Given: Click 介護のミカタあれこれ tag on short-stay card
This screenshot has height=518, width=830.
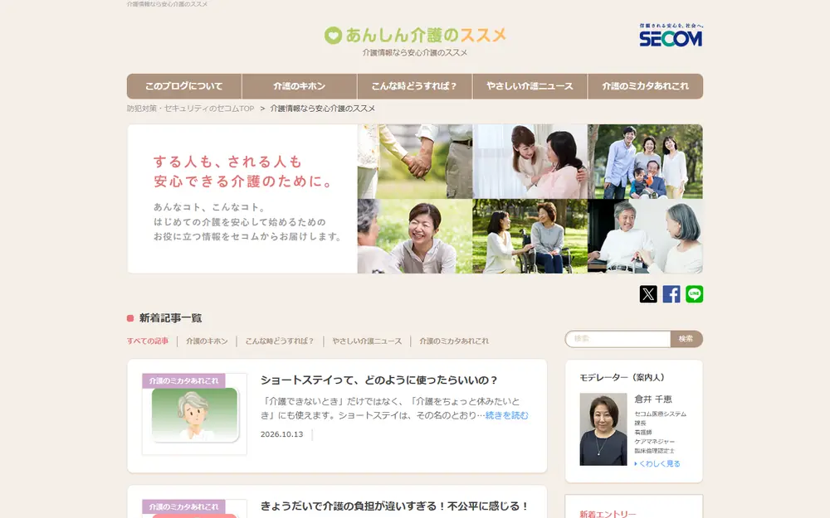Looking at the screenshot, I should click(x=183, y=380).
